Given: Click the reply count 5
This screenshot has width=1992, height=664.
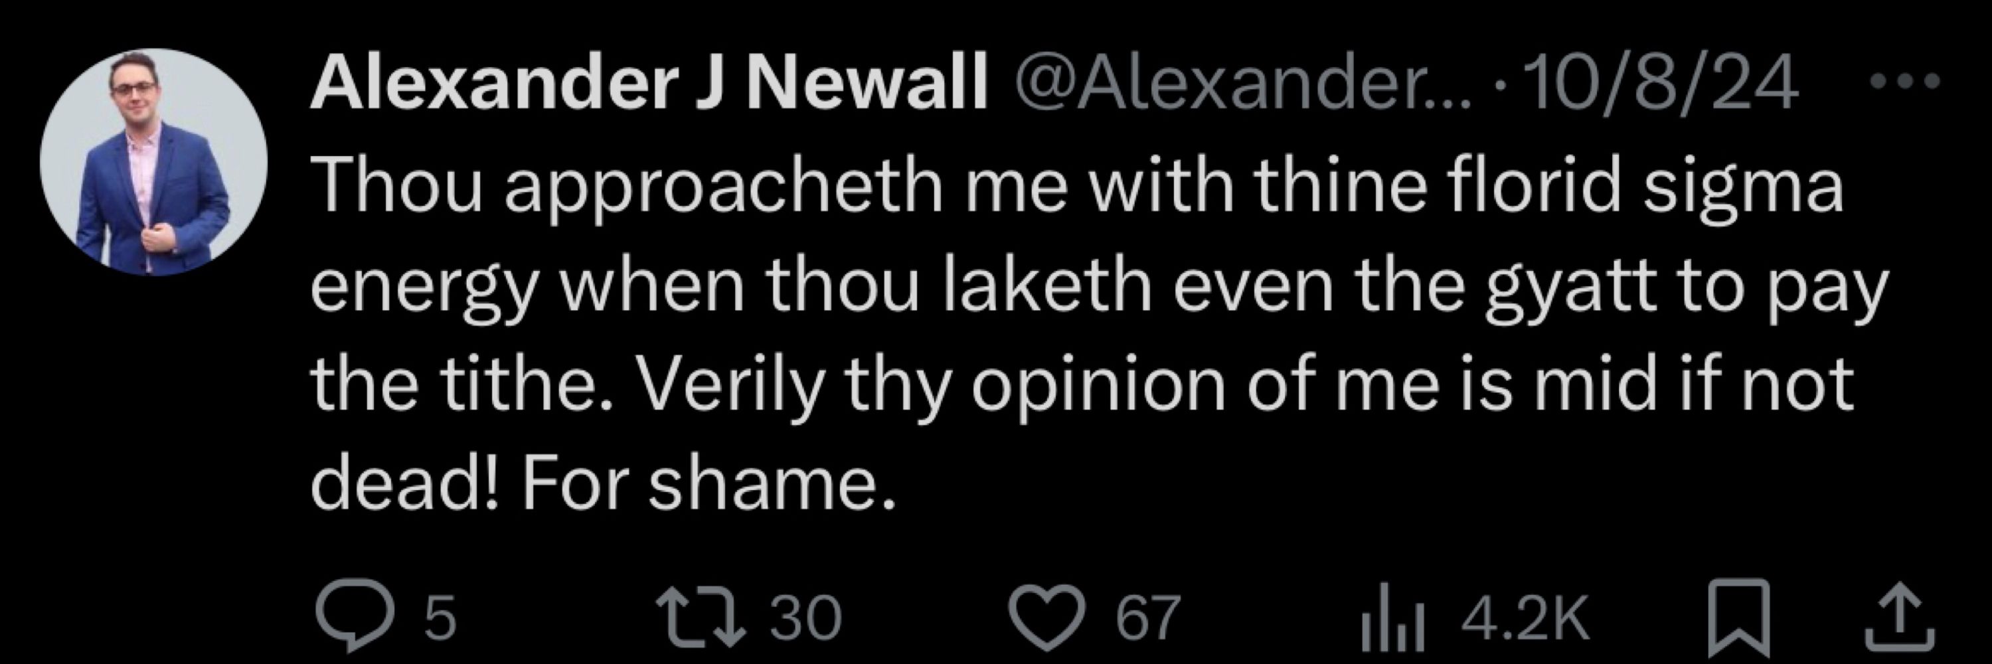Looking at the screenshot, I should pos(441,618).
